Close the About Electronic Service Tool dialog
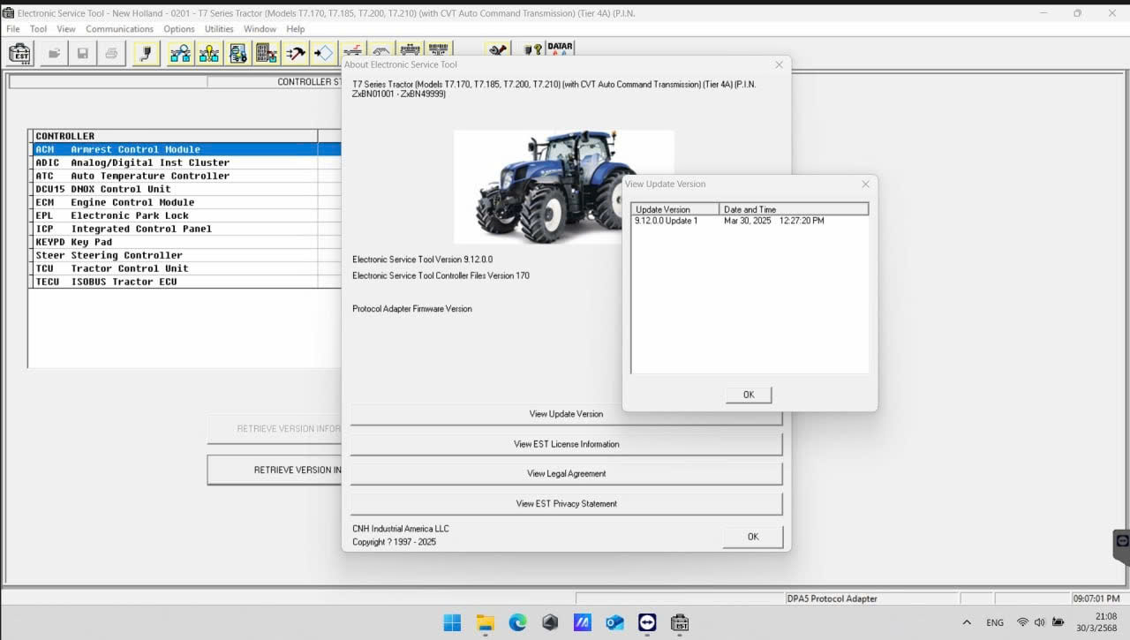Screen dimensions: 1130x640 tap(779, 64)
